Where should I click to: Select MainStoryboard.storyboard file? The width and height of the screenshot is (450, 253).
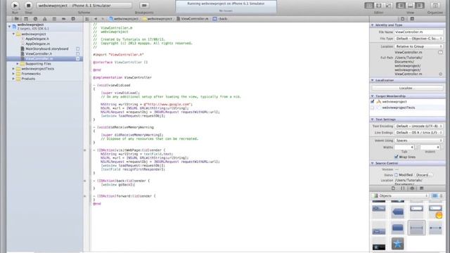pos(47,48)
